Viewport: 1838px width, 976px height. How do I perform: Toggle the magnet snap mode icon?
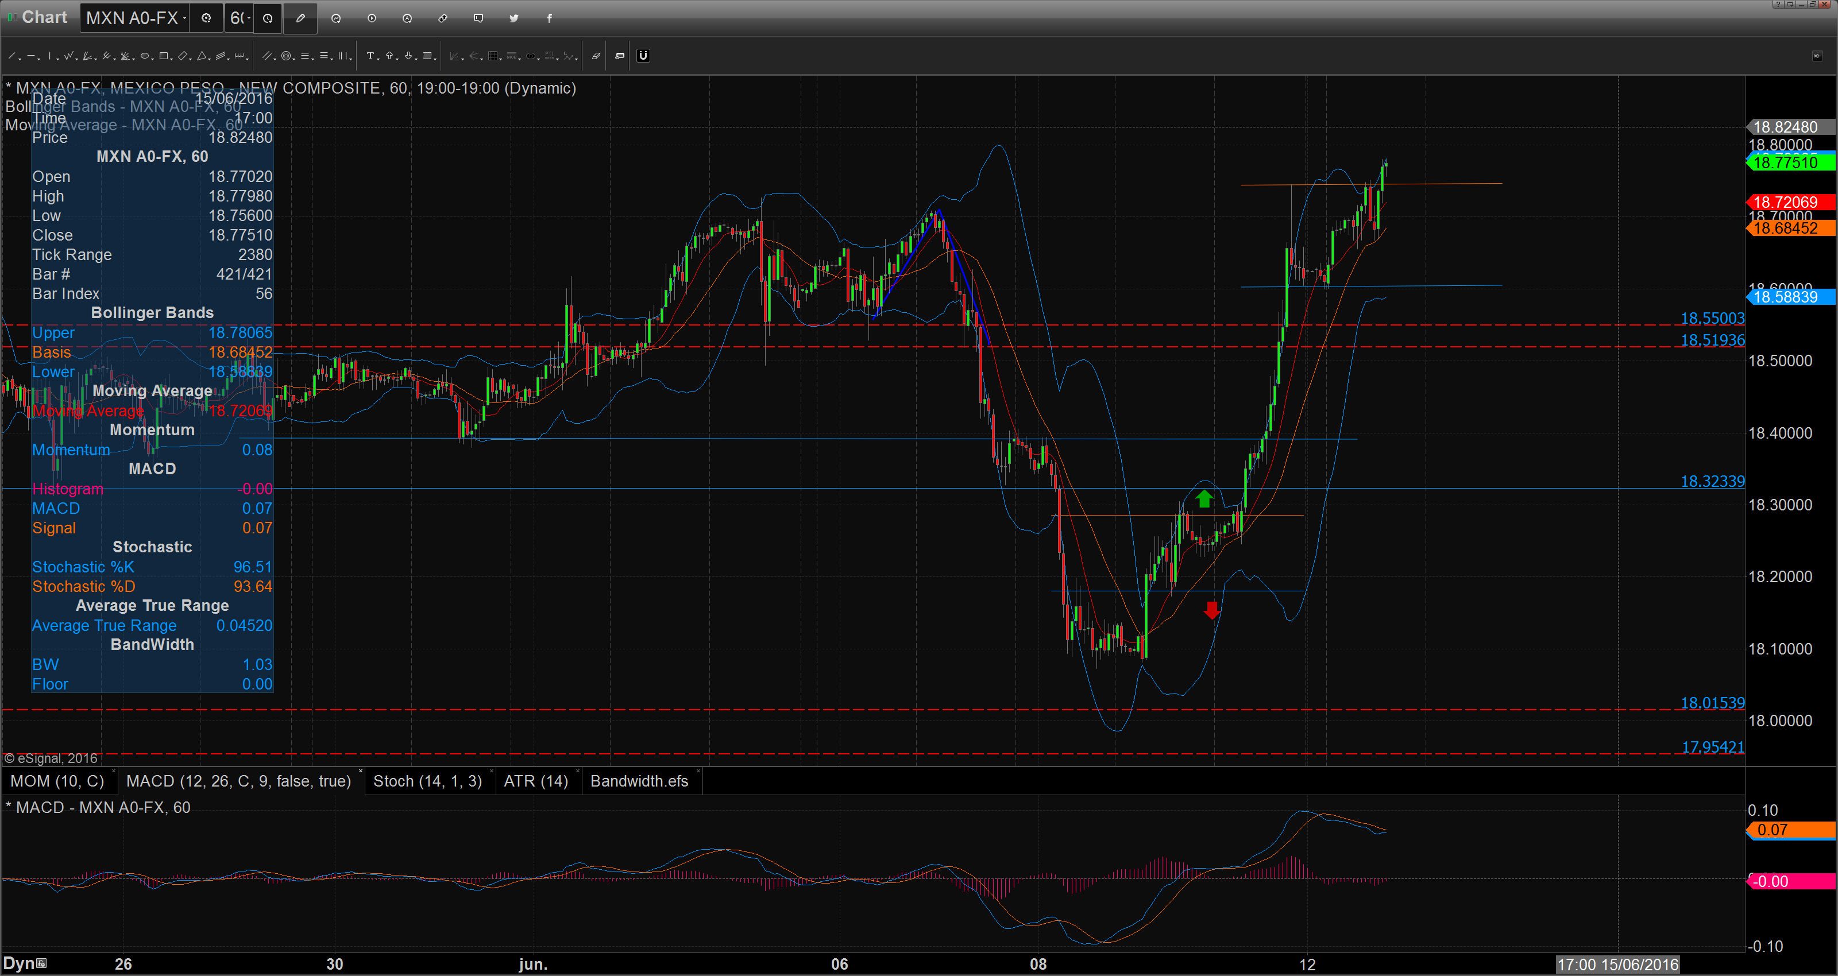643,56
